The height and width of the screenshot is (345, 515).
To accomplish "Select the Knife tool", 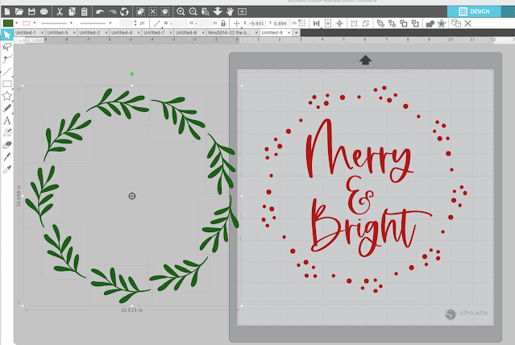I will coord(7,157).
